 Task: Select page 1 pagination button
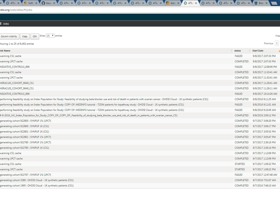[277, 43]
